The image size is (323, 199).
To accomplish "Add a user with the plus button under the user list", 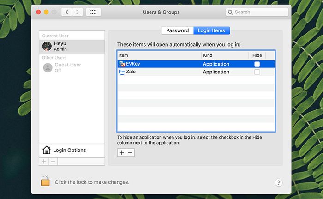I will point(44,162).
